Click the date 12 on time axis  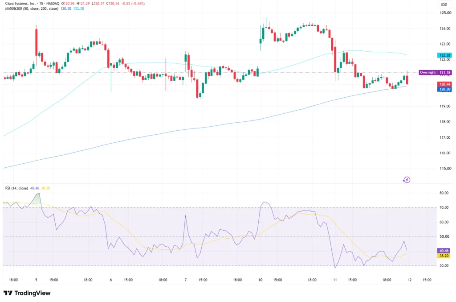[410, 280]
